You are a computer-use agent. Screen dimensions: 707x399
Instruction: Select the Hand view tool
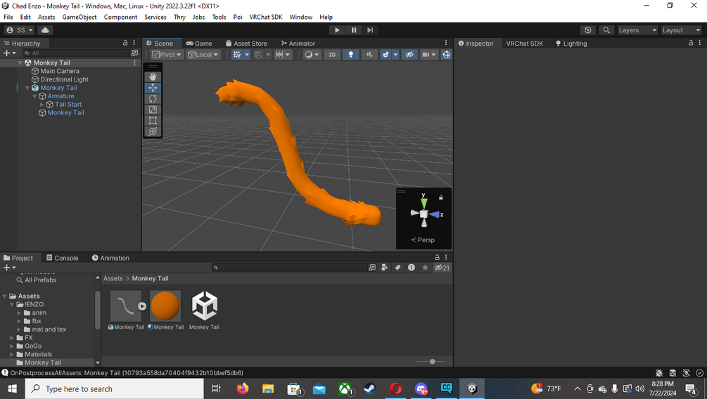(153, 77)
